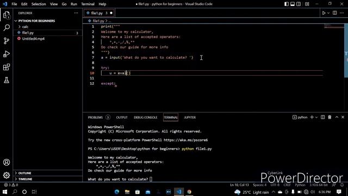Open the File menu
Image resolution: width=348 pixels, height=196 pixels.
click(x=14, y=4)
